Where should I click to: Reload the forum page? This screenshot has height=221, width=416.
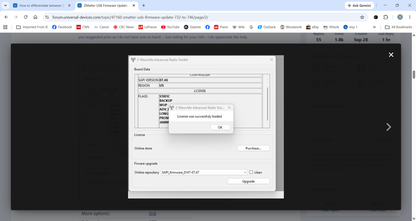coord(26,17)
